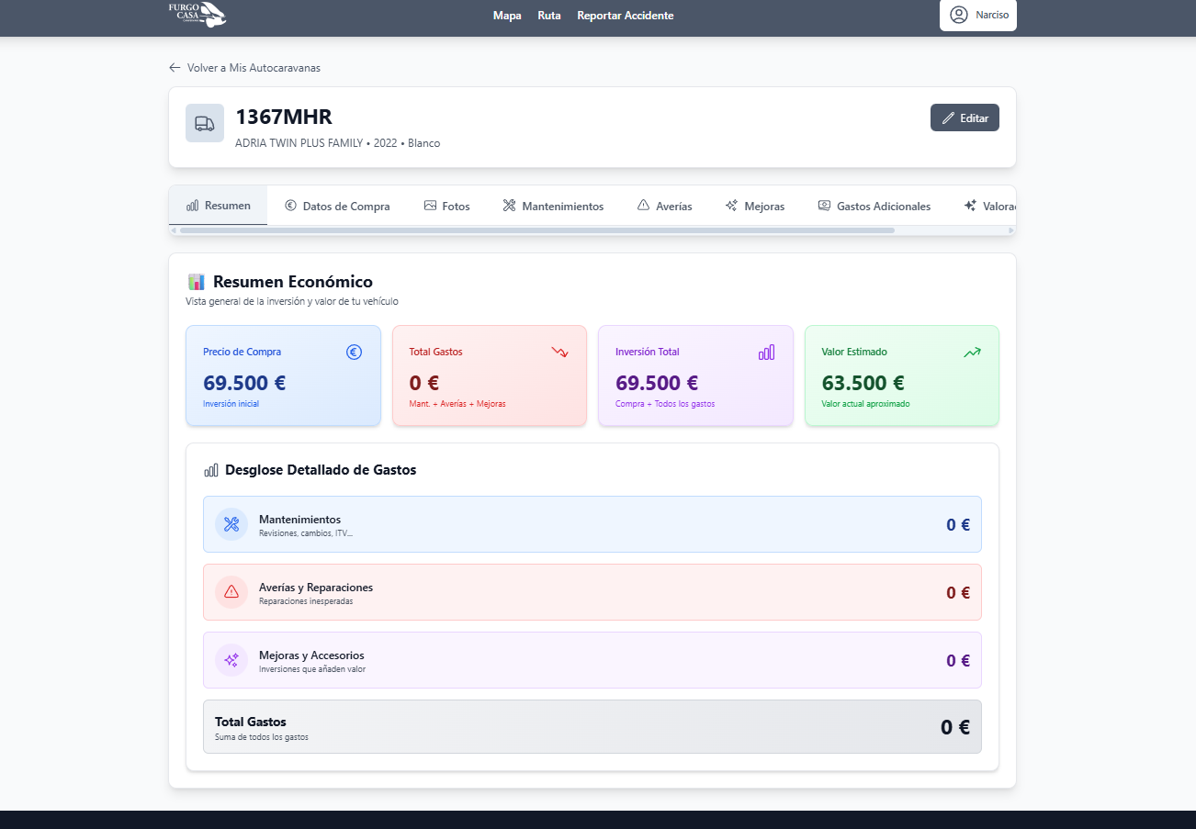The image size is (1196, 829).
Task: Select the Averías tab
Action: click(x=664, y=207)
